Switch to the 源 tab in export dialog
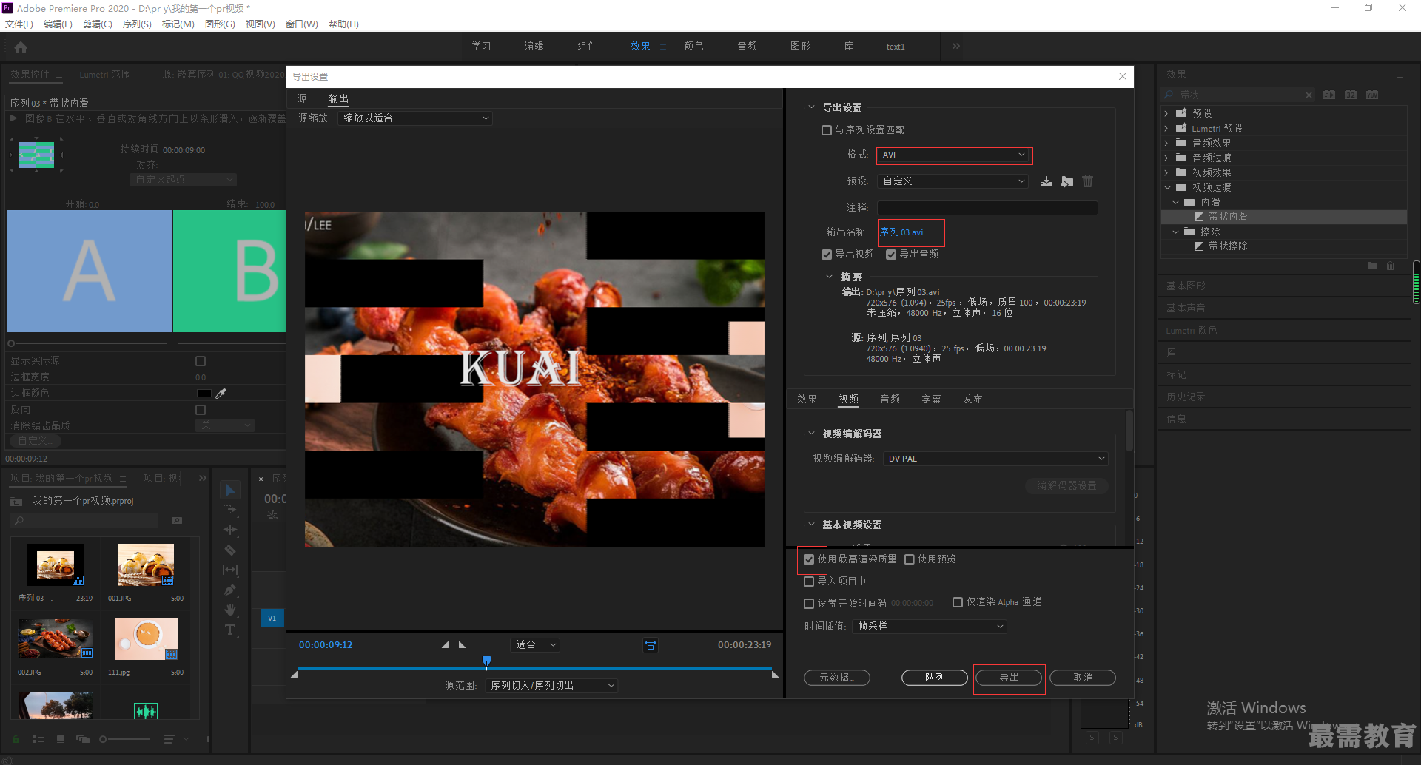This screenshot has height=765, width=1421. (302, 98)
